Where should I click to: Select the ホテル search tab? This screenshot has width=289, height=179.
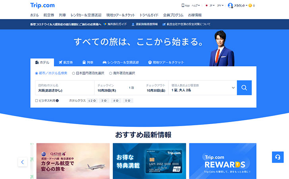coord(42,62)
